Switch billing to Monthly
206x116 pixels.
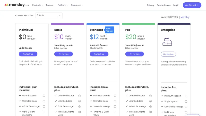tap(185, 17)
